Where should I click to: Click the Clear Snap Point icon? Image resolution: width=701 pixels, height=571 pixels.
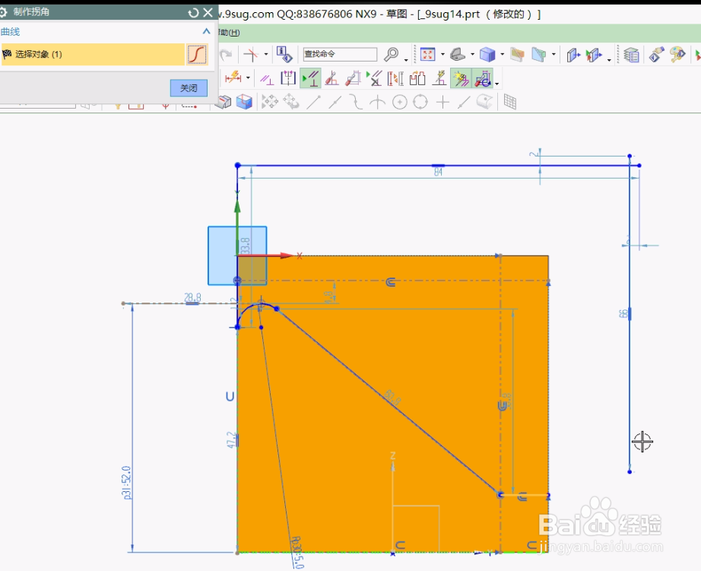pos(291,102)
